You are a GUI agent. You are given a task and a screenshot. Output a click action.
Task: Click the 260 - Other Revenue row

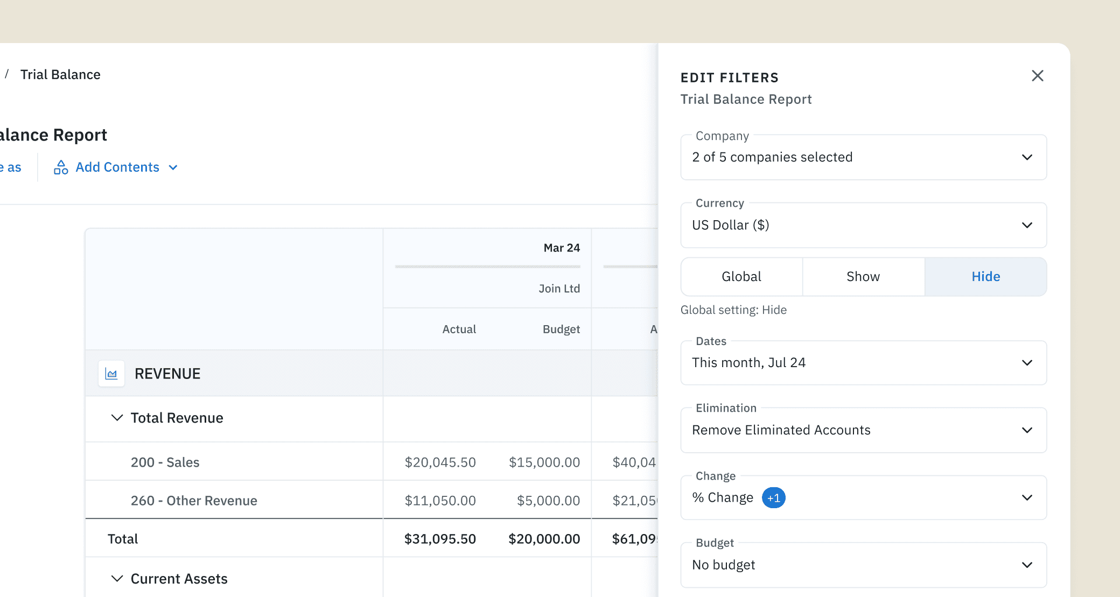(194, 501)
